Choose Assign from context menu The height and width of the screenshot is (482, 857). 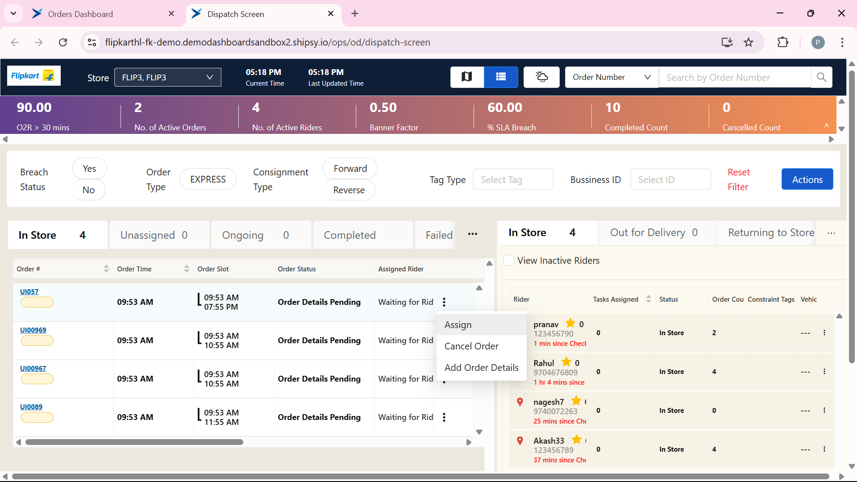click(481, 325)
